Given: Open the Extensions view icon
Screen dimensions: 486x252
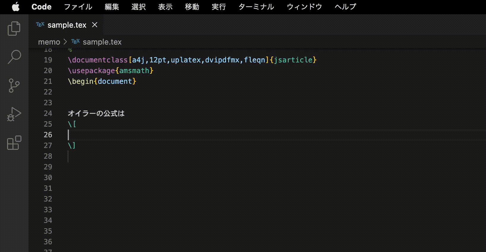Looking at the screenshot, I should [x=14, y=143].
